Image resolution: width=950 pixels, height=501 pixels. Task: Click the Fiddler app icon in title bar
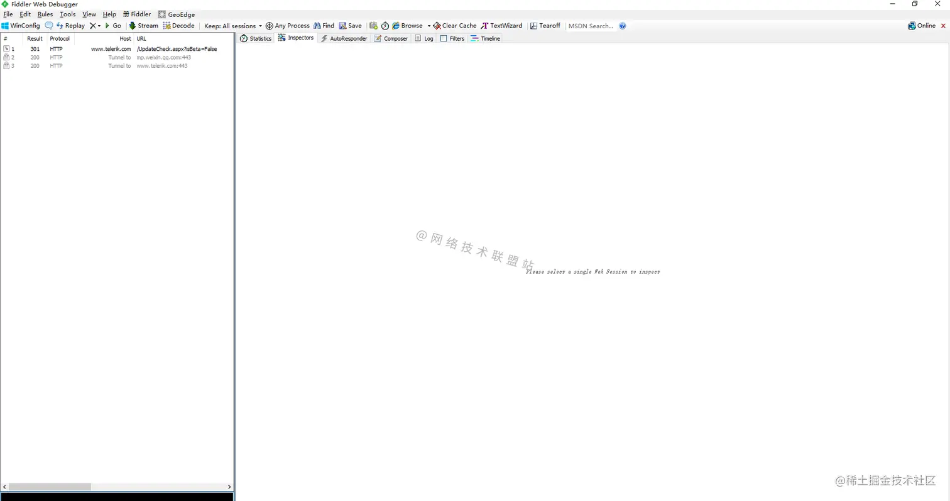pyautogui.click(x=5, y=4)
